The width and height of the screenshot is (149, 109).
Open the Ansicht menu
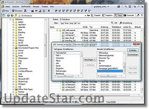(16, 7)
